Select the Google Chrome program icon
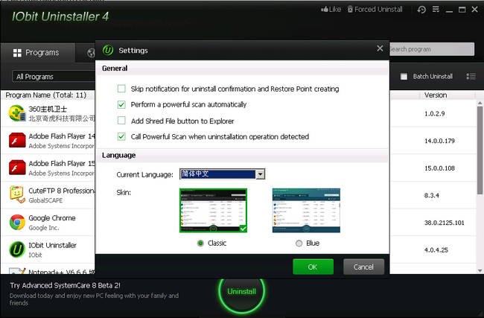Viewport: 484px width, 318px height. 18,222
